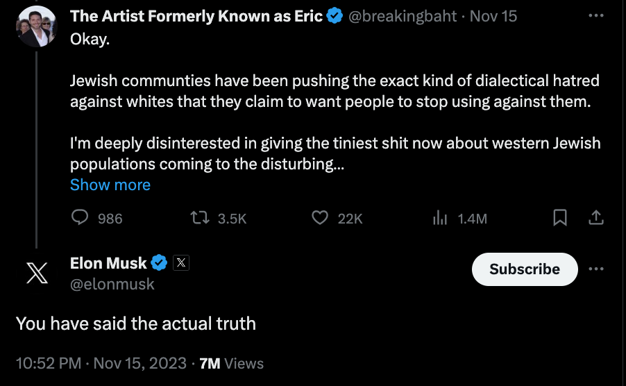Bookmark the quoted post
The width and height of the screenshot is (626, 386).
coord(559,218)
